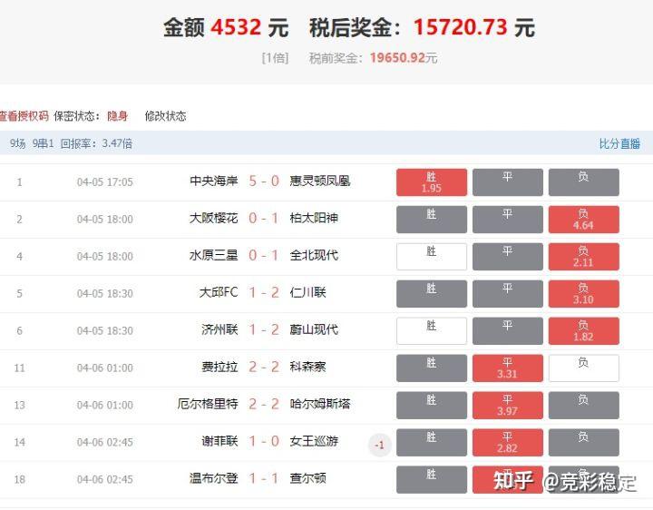The image size is (653, 510).
Task: Click the 1 - 1 score of 温布尔登
Action: point(264,478)
